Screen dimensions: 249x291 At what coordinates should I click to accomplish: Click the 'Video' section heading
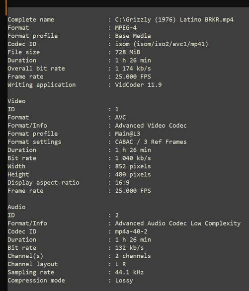pyautogui.click(x=16, y=101)
